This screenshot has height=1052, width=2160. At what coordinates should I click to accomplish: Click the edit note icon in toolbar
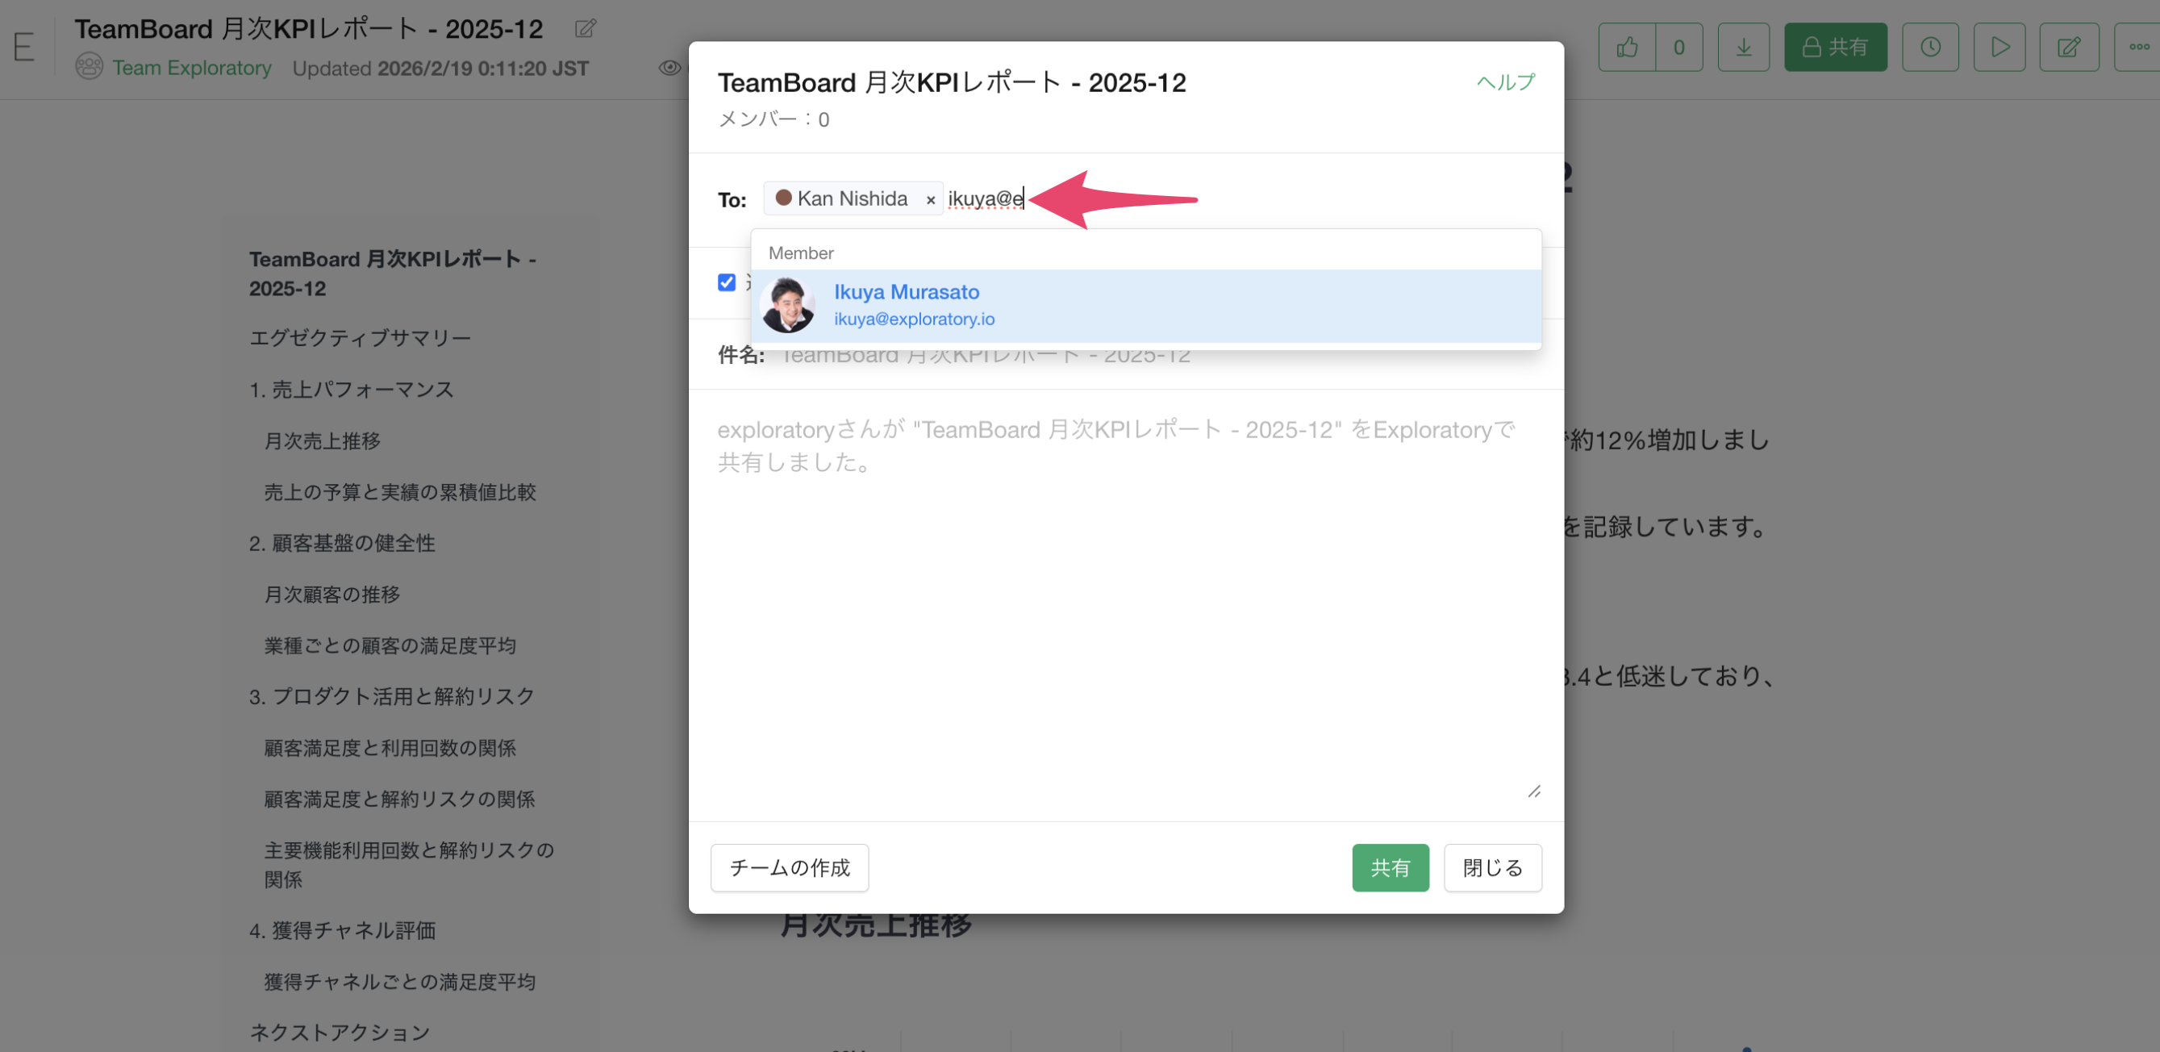[x=2069, y=47]
